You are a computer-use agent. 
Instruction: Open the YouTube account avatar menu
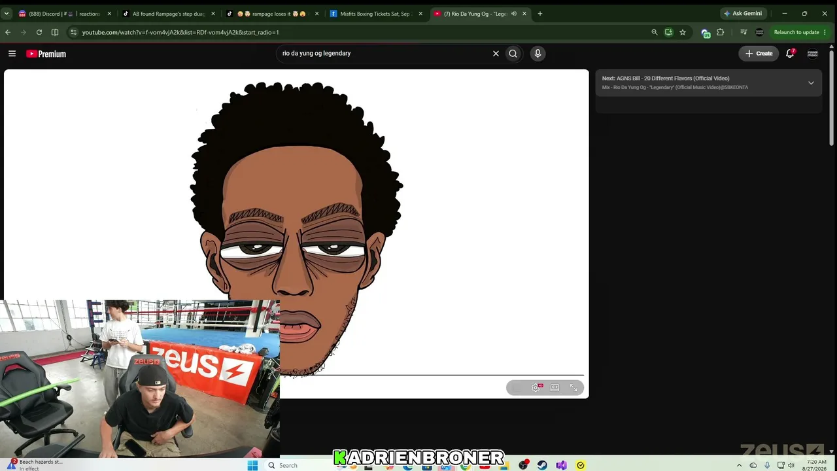coord(813,54)
